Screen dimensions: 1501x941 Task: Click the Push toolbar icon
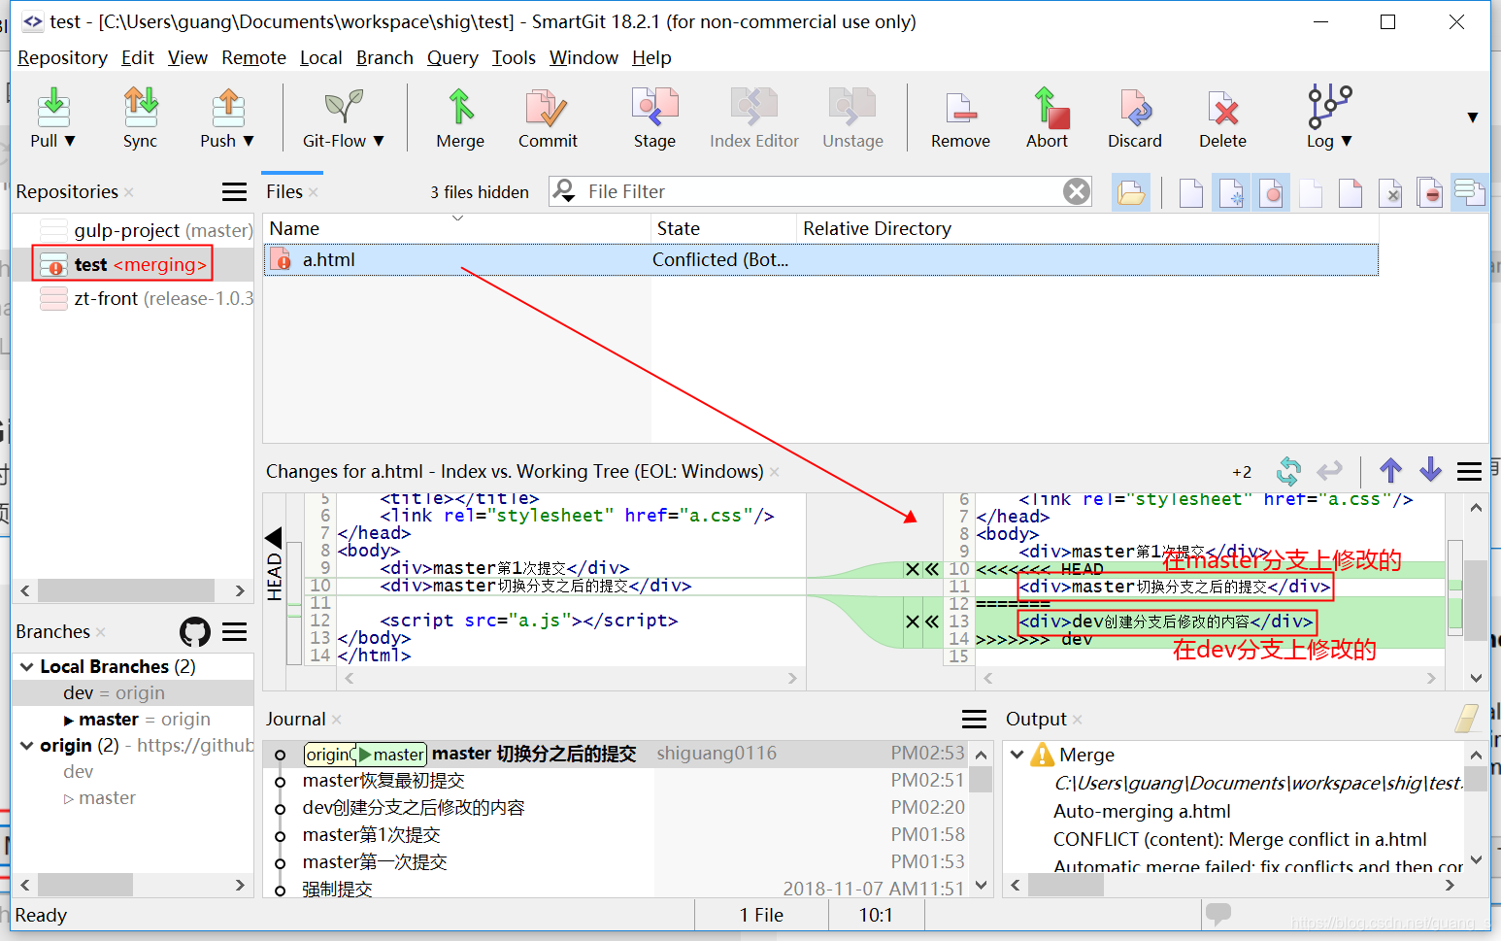227,107
